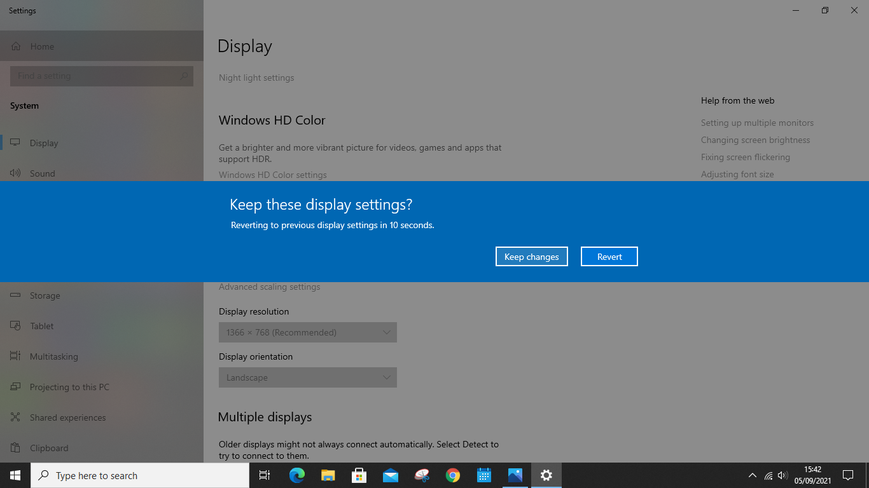Click the Wi-Fi icon in the system tray
The height and width of the screenshot is (488, 869).
(x=767, y=475)
